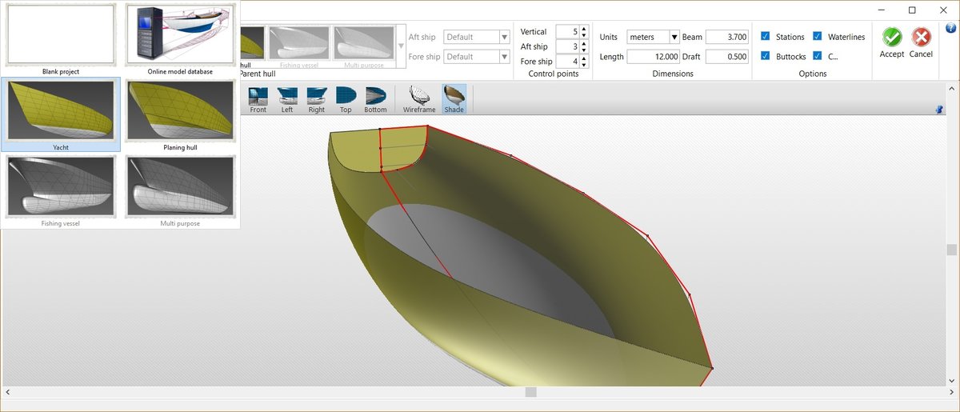
Task: Click the horizontal scrollbar thumb
Action: click(x=530, y=392)
